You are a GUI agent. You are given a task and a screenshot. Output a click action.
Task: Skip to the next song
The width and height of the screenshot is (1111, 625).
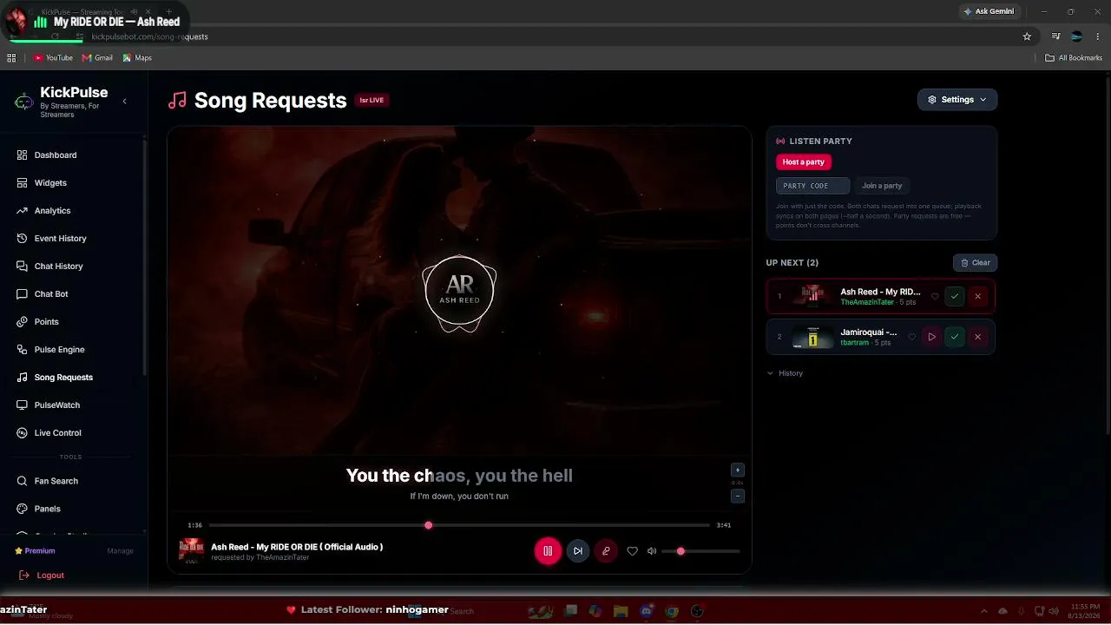(x=578, y=551)
